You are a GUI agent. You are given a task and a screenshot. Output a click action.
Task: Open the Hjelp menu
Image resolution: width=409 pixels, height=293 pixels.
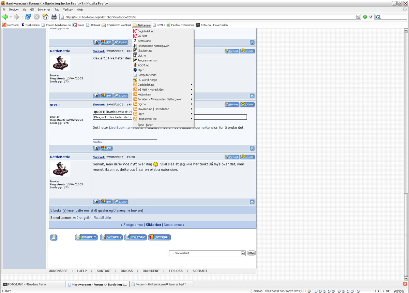click(80, 10)
